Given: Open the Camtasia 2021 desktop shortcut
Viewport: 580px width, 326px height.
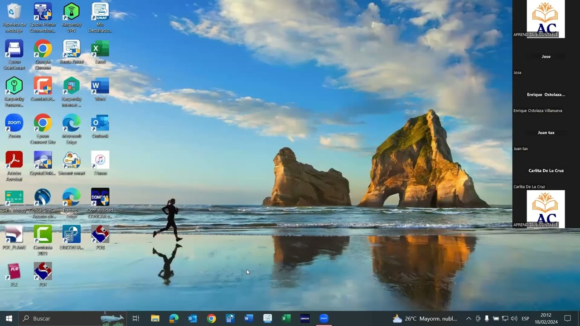Looking at the screenshot, I should pyautogui.click(x=43, y=240).
